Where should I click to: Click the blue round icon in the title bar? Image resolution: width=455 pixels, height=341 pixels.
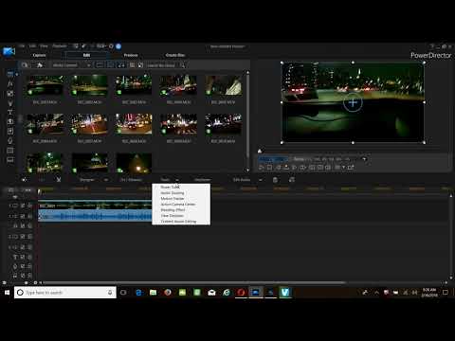click(x=118, y=46)
